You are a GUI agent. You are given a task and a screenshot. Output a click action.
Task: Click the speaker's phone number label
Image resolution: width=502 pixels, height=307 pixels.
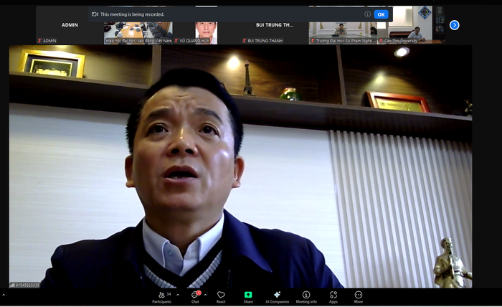click(24, 285)
